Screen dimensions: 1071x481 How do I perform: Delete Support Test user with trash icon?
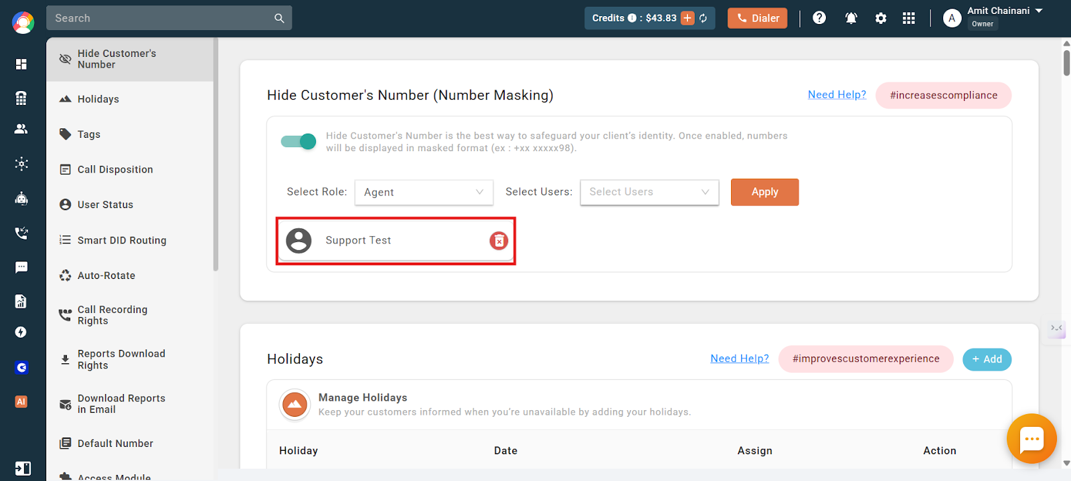pyautogui.click(x=499, y=241)
